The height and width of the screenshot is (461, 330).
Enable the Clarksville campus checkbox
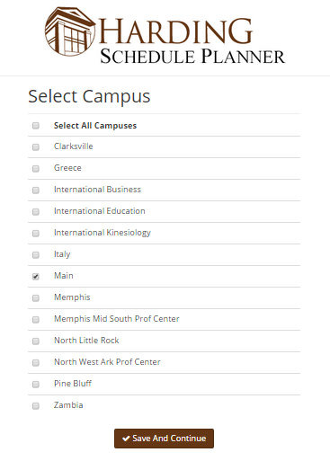click(36, 147)
